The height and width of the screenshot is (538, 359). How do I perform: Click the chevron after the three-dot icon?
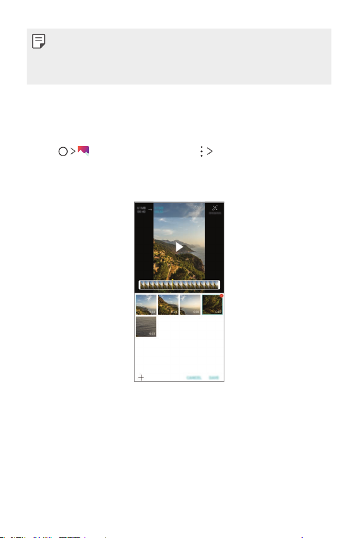click(210, 151)
